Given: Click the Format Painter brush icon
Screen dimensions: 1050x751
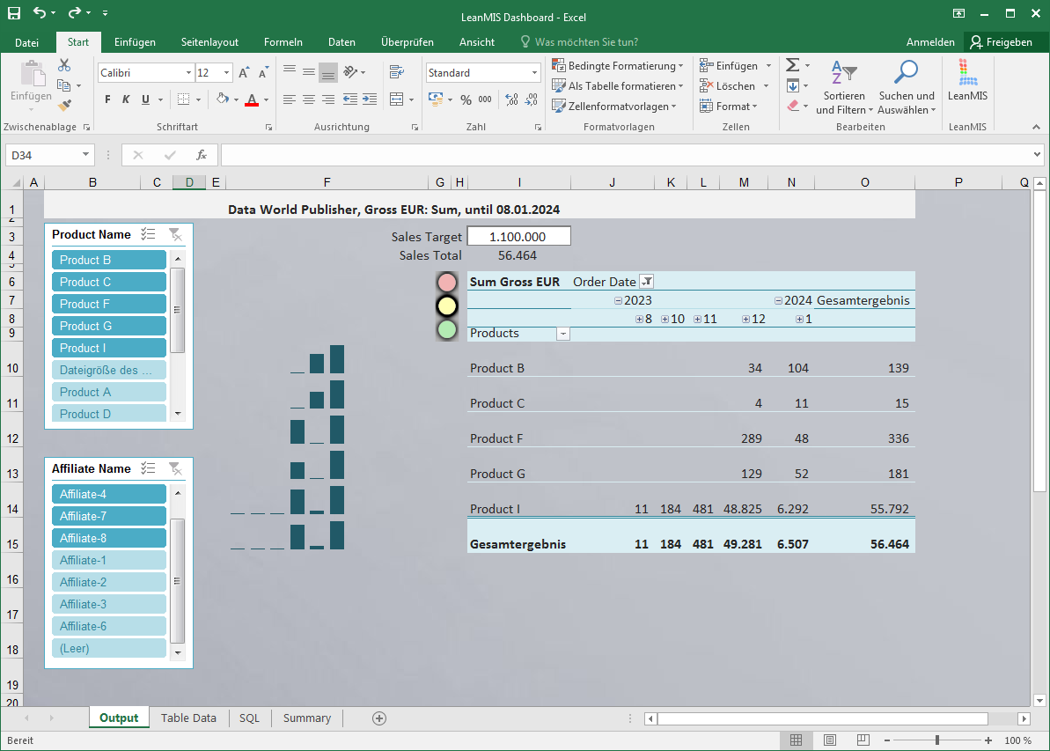Looking at the screenshot, I should point(64,105).
